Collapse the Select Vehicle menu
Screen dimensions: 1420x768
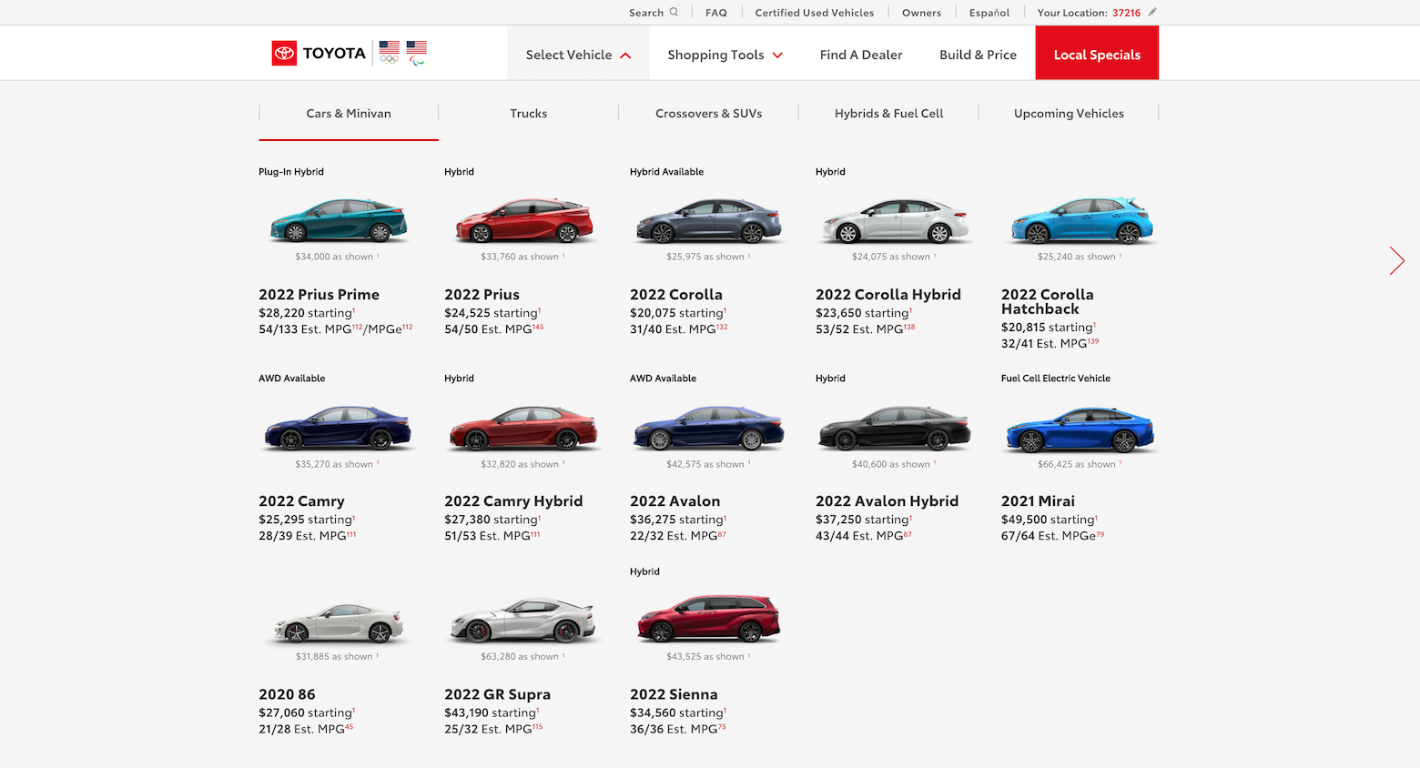(577, 54)
